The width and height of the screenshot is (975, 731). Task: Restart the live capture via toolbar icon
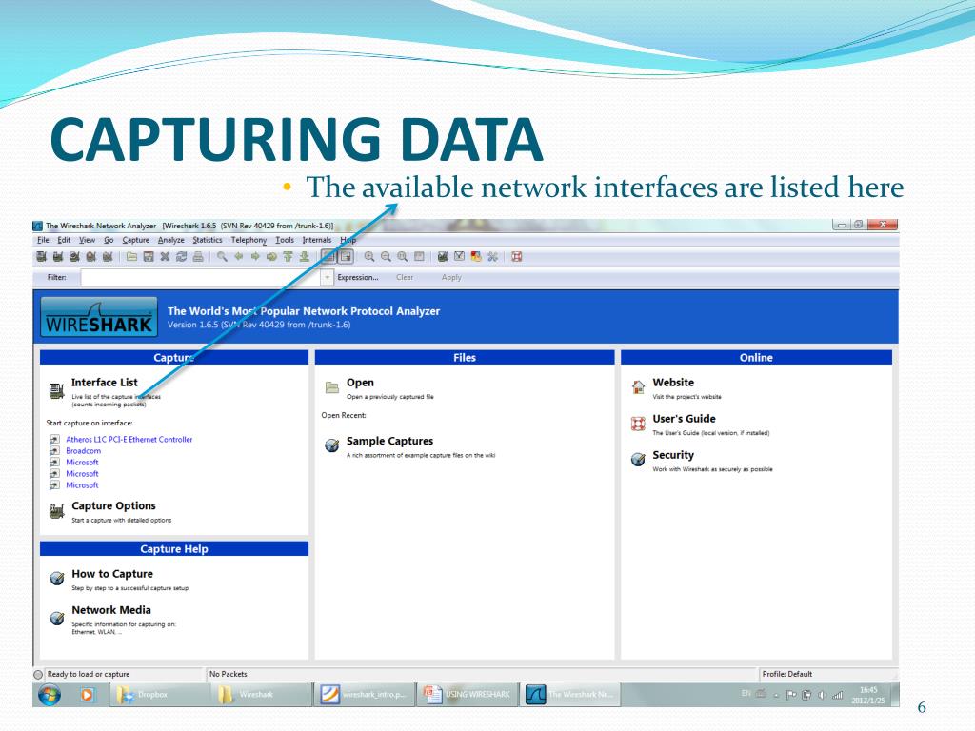[107, 257]
